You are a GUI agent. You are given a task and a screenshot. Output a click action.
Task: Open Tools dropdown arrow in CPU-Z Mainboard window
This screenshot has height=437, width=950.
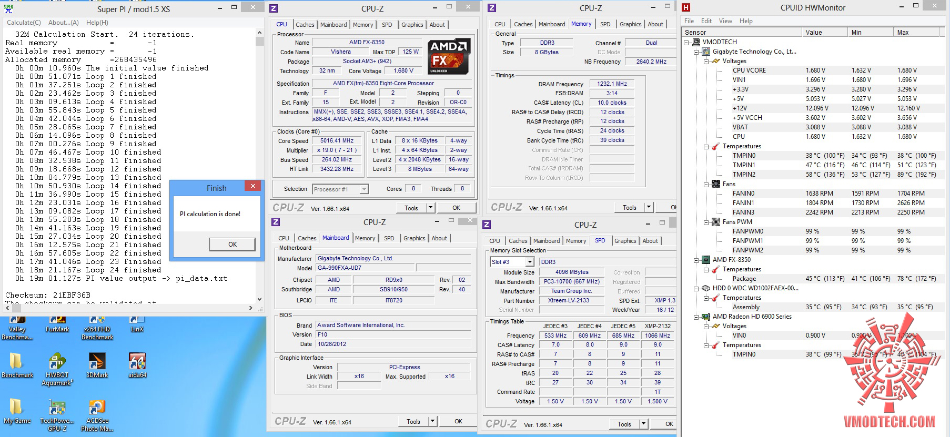click(x=432, y=421)
